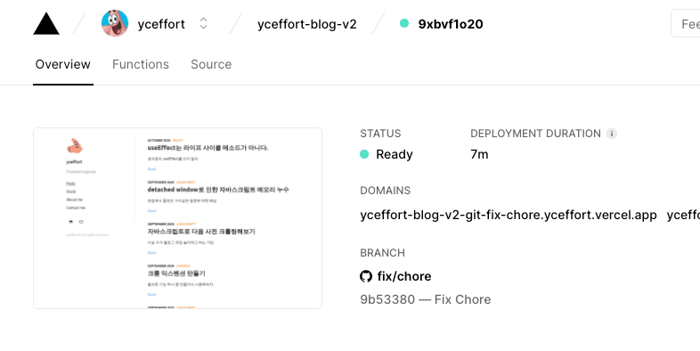The image size is (700, 351).
Task: Go to yceffort-blog-v2 project breadcrumb
Action: click(x=307, y=24)
